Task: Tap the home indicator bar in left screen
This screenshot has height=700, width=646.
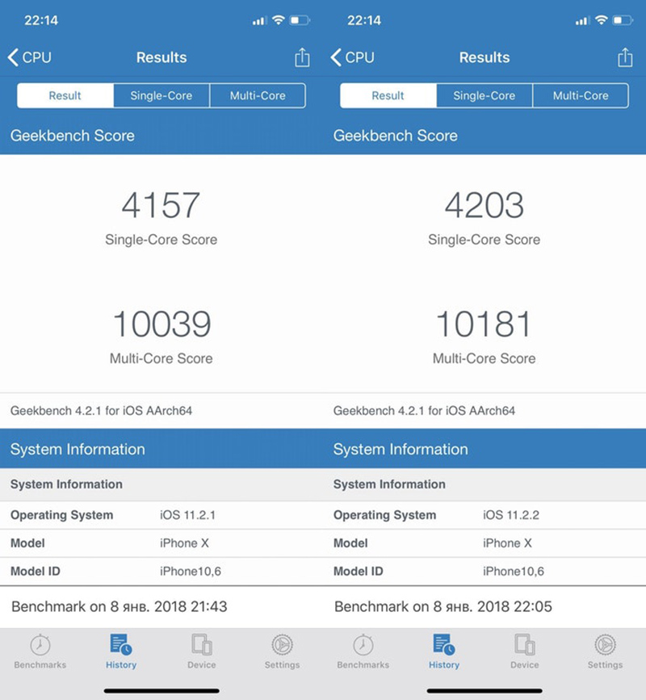Action: click(161, 690)
